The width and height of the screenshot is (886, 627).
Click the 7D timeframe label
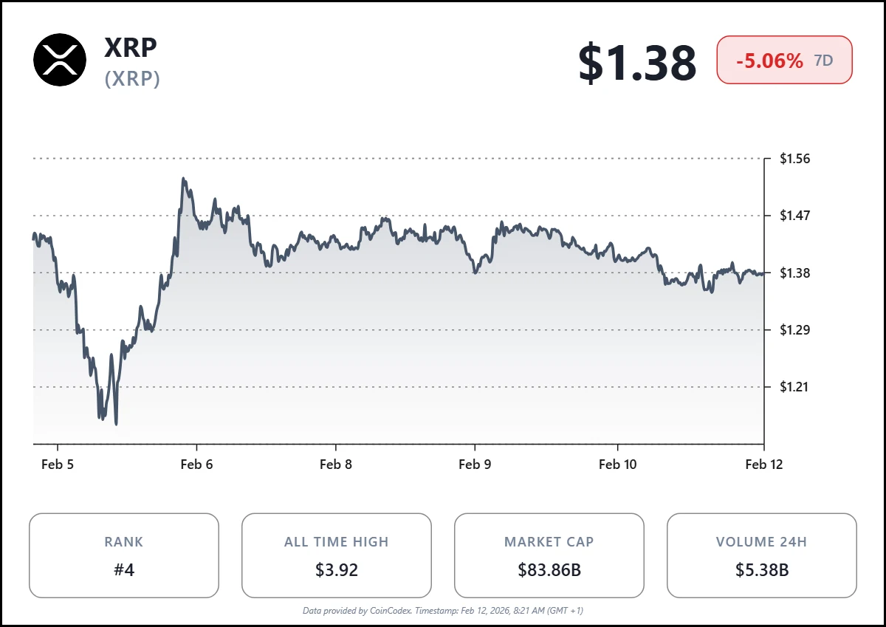pyautogui.click(x=824, y=61)
